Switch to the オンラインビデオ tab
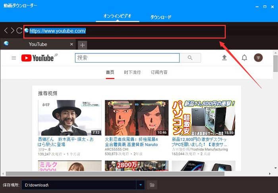This screenshot has width=278, height=193. click(118, 16)
